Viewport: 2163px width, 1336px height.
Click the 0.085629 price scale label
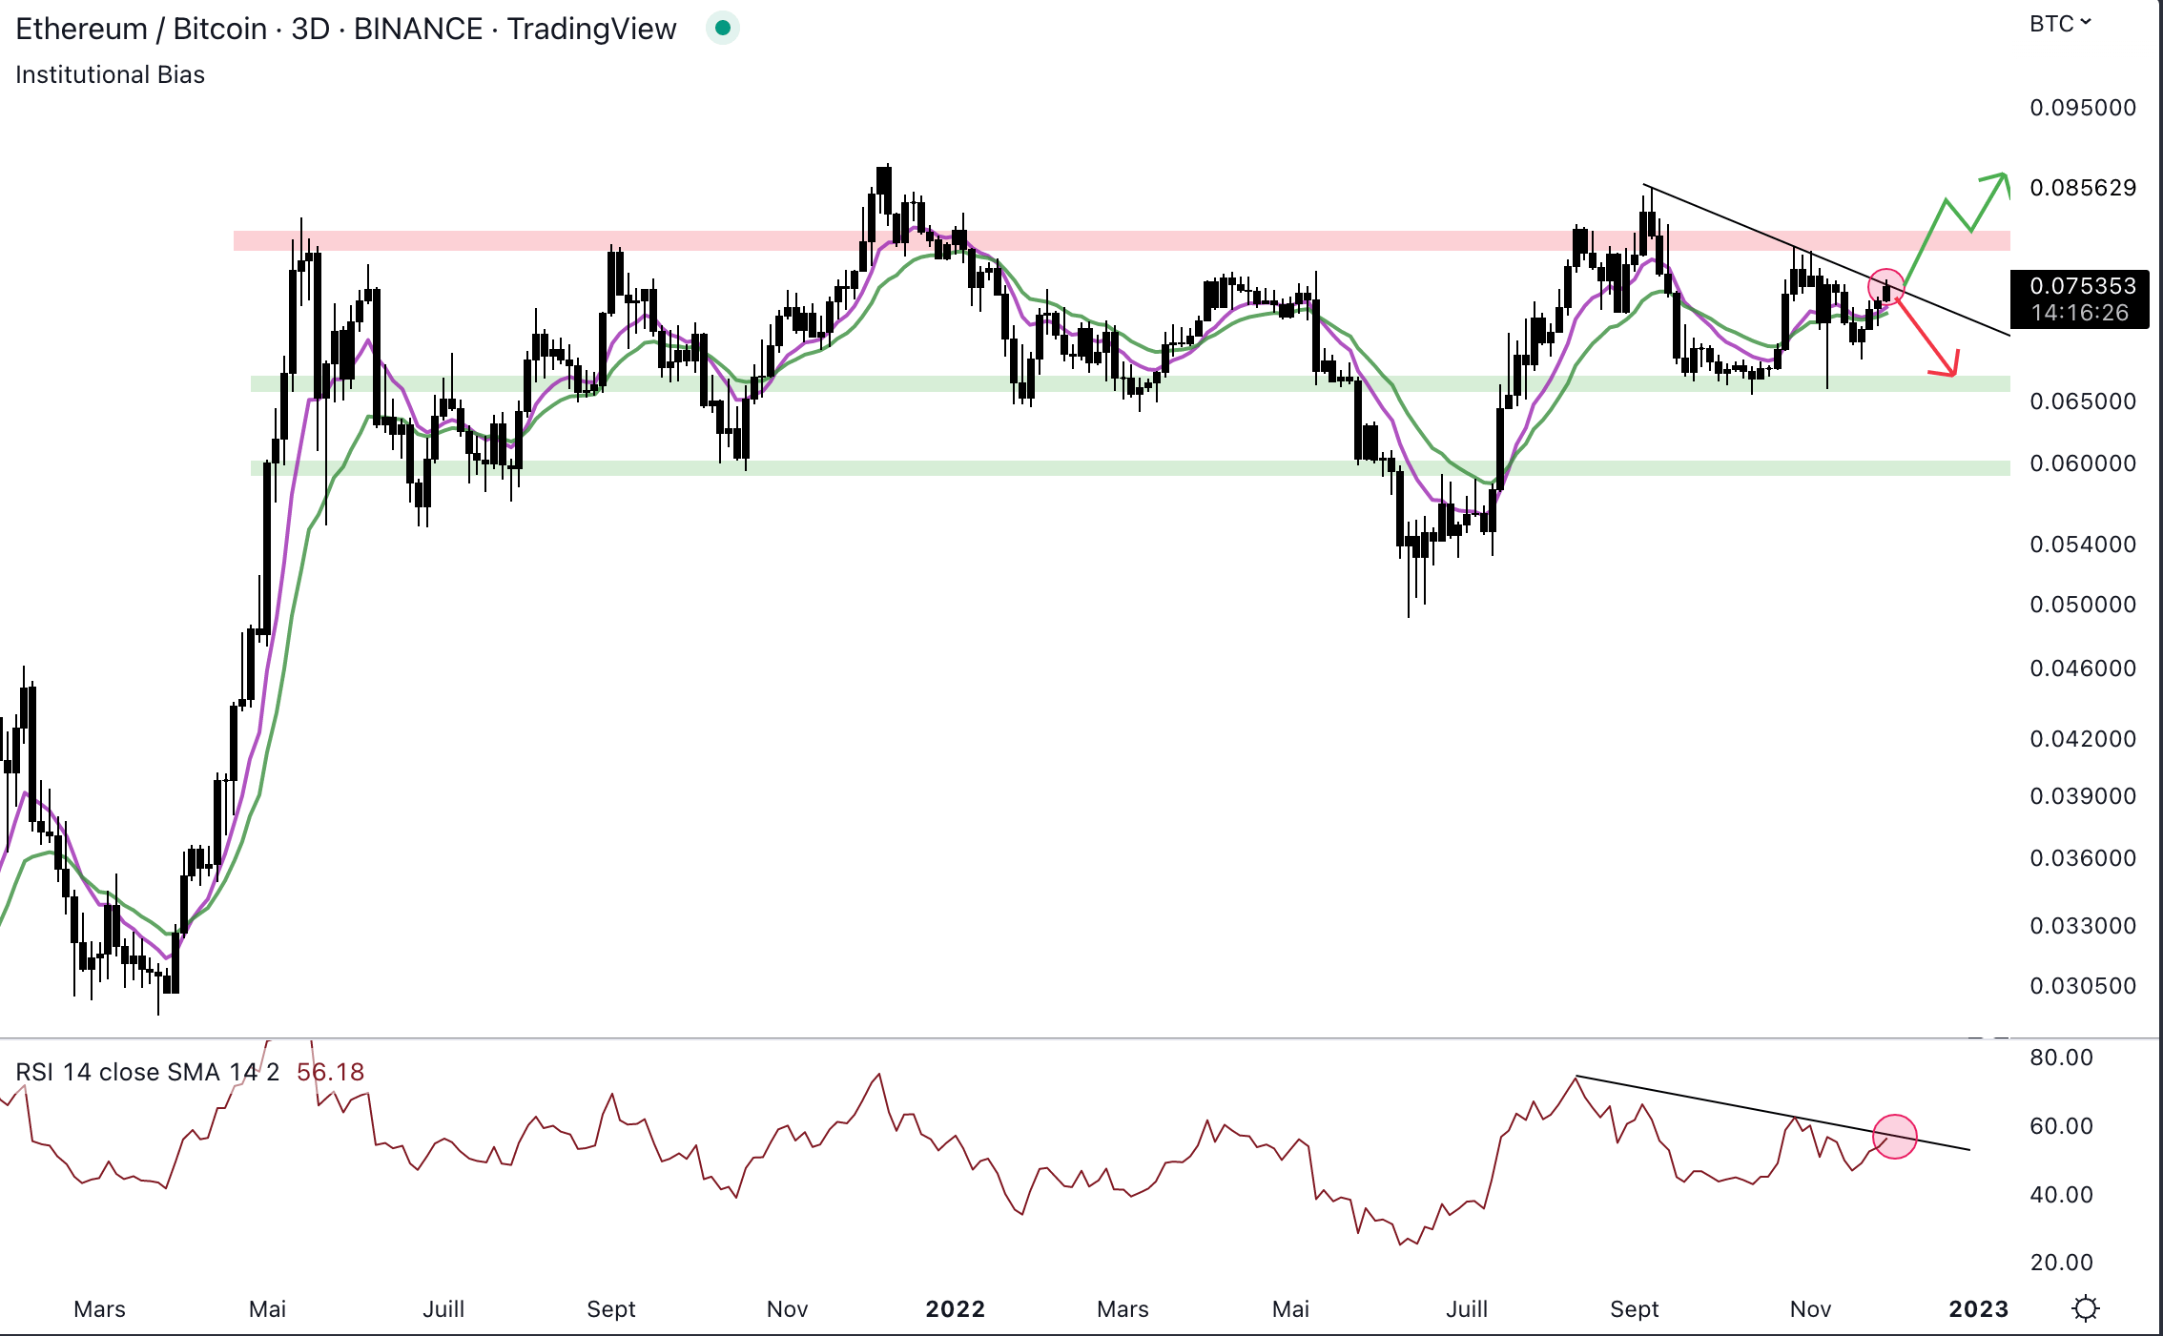pyautogui.click(x=2082, y=187)
